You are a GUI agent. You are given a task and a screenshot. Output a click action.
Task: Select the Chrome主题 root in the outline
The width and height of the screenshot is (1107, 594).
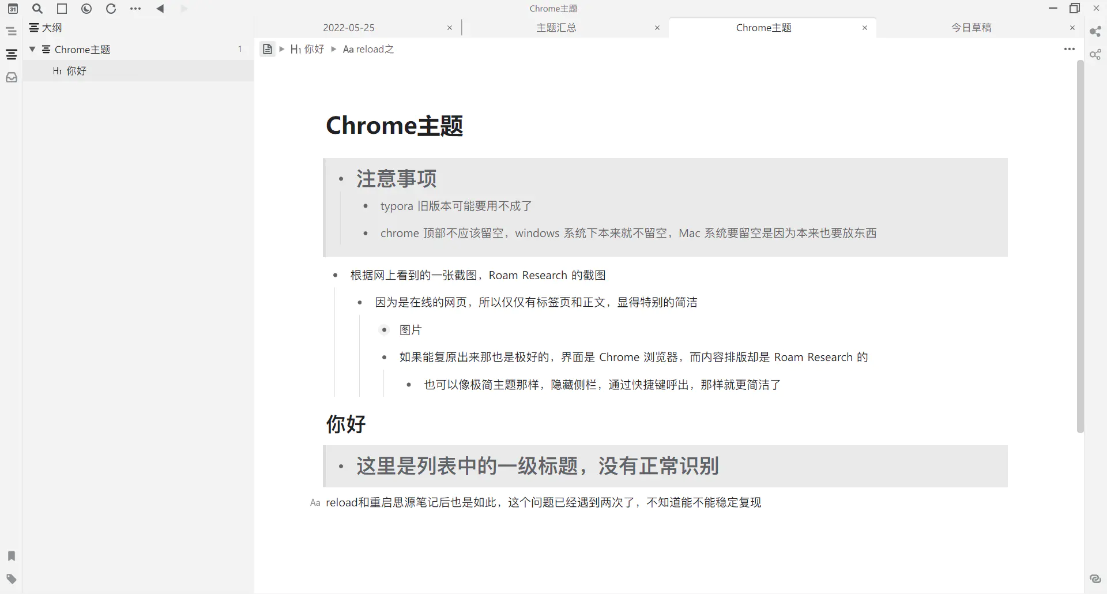coord(138,50)
